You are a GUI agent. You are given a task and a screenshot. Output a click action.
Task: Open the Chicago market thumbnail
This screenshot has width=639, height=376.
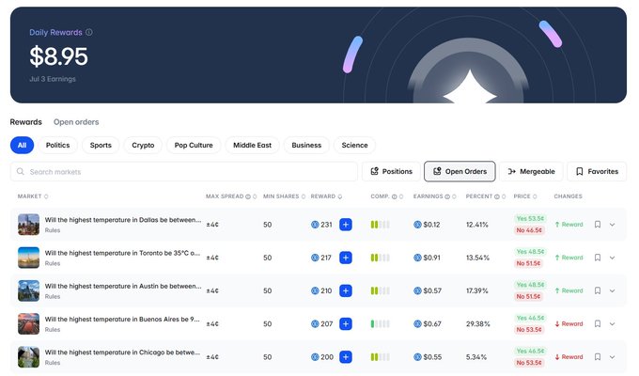click(x=28, y=357)
